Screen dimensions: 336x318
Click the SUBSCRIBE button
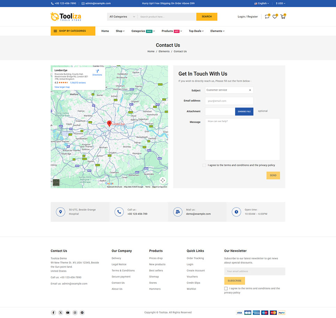click(234, 281)
